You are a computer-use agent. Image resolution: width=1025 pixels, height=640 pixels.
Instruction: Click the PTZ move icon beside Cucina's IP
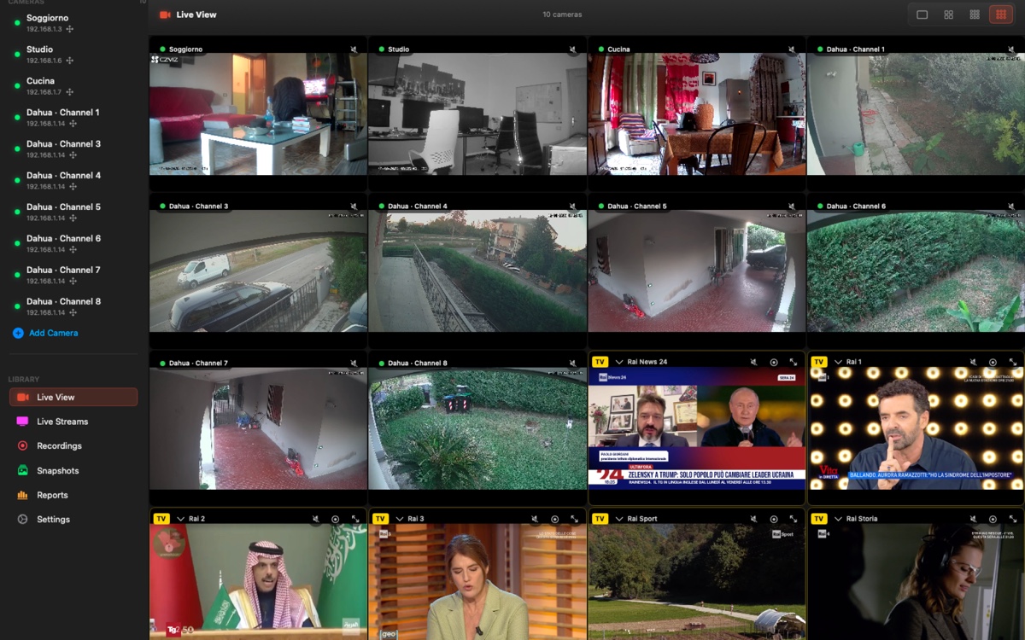click(x=70, y=92)
